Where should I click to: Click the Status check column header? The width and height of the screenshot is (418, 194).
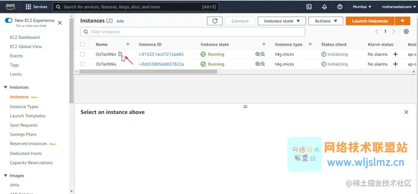coord(334,44)
